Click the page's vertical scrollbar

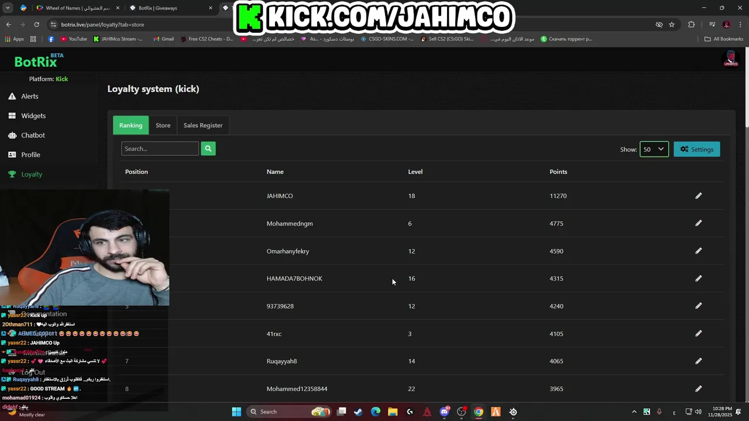pos(747,88)
